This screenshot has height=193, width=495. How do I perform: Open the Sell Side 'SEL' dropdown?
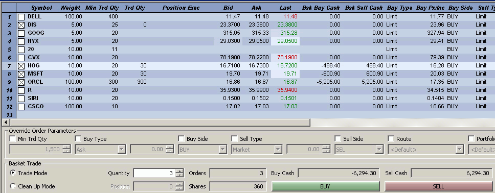(379, 150)
